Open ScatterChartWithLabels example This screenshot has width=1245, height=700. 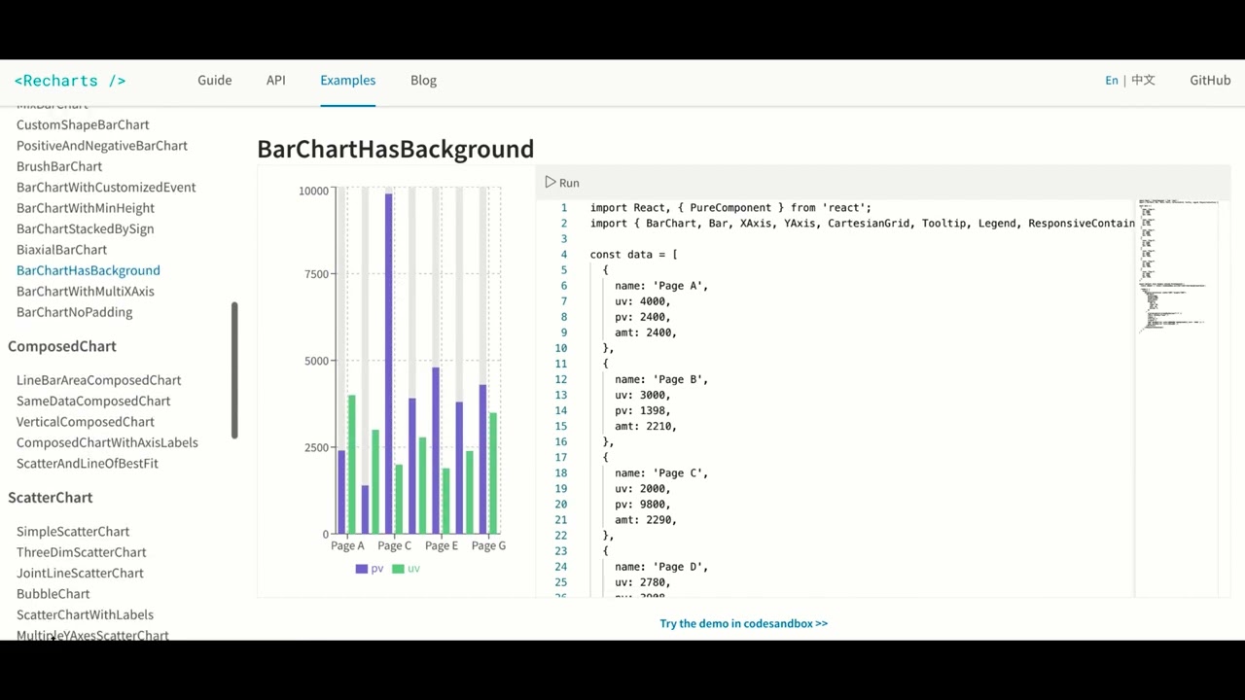click(85, 614)
